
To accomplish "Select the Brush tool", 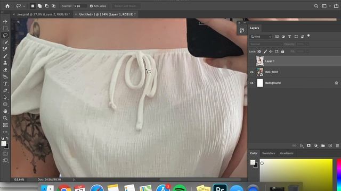I will pos(5,56).
